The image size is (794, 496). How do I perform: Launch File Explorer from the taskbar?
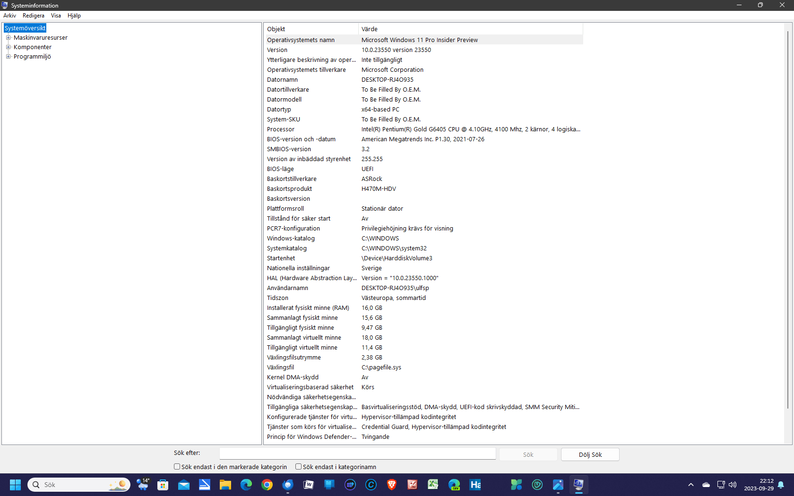(x=225, y=485)
